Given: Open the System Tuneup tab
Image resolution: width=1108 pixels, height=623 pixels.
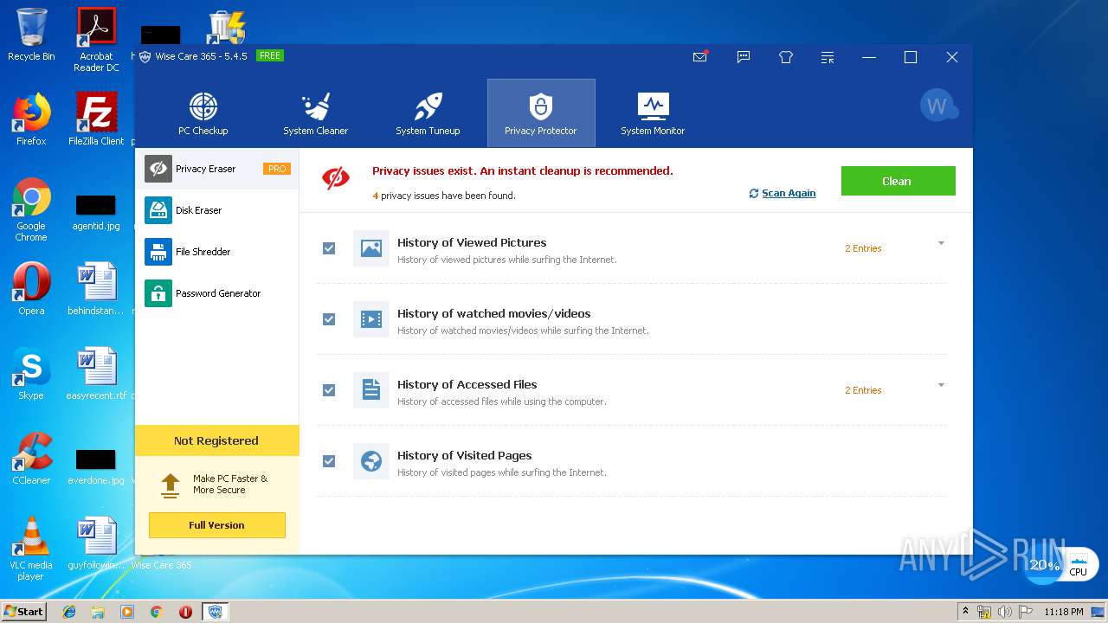Looking at the screenshot, I should (428, 113).
